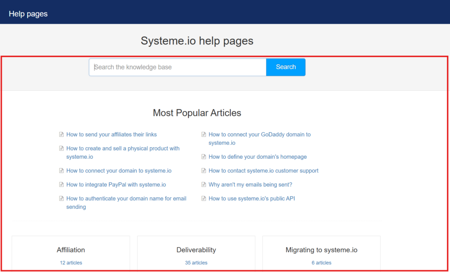Click the document icon for the domain homepage article
This screenshot has width=450, height=272.
pyautogui.click(x=203, y=157)
